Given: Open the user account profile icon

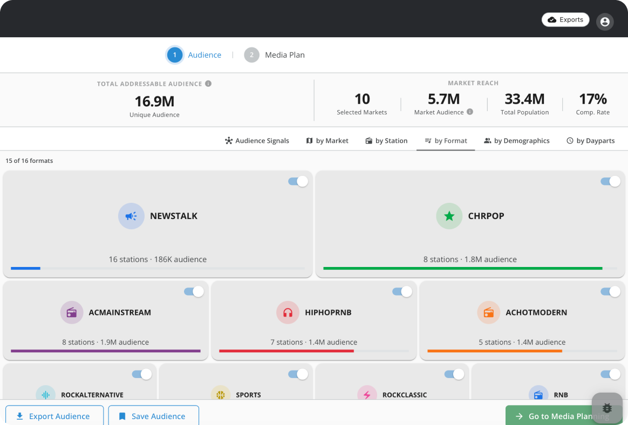Looking at the screenshot, I should (x=605, y=22).
